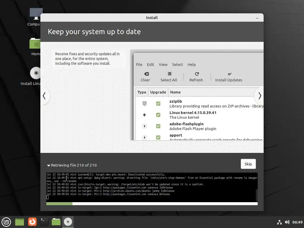This screenshot has width=304, height=228.
Task: Open the volume tray icon
Action: click(287, 222)
